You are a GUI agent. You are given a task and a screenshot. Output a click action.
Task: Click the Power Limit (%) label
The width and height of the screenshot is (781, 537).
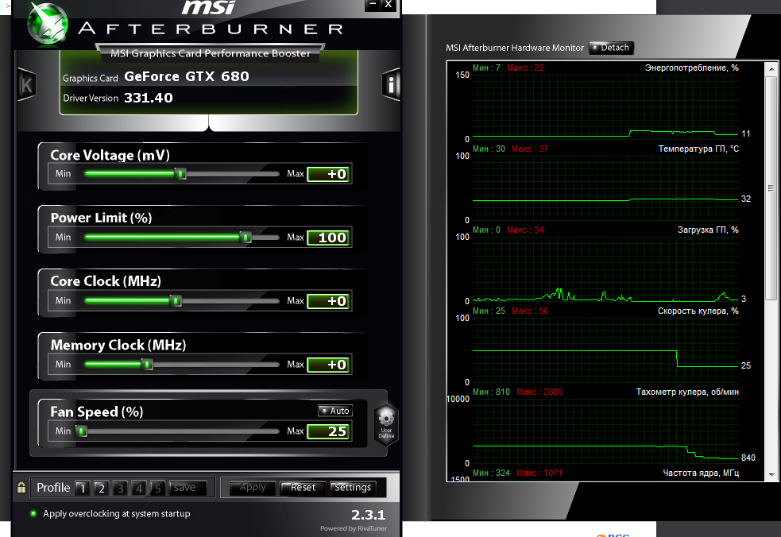(x=101, y=218)
